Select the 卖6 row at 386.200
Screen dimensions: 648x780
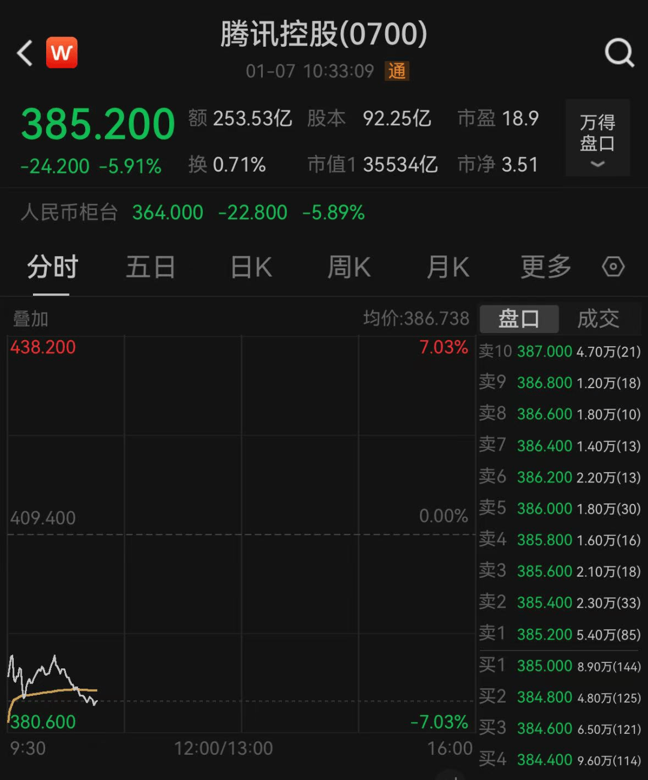point(559,477)
